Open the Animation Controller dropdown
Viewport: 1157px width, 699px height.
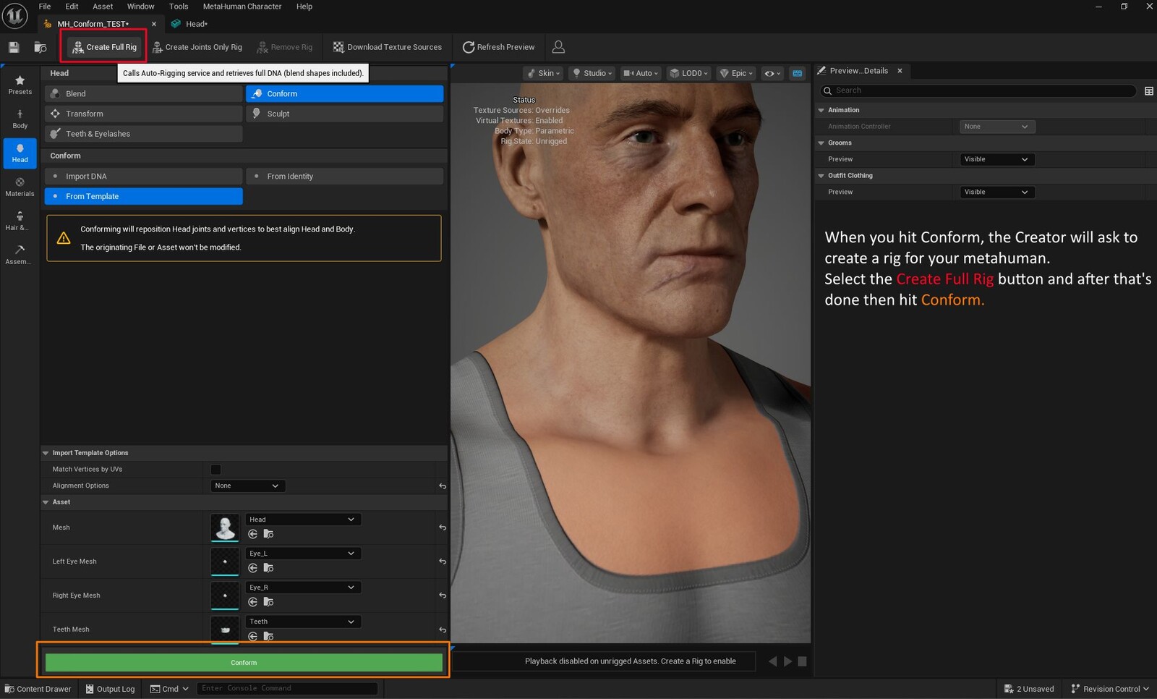click(x=996, y=127)
